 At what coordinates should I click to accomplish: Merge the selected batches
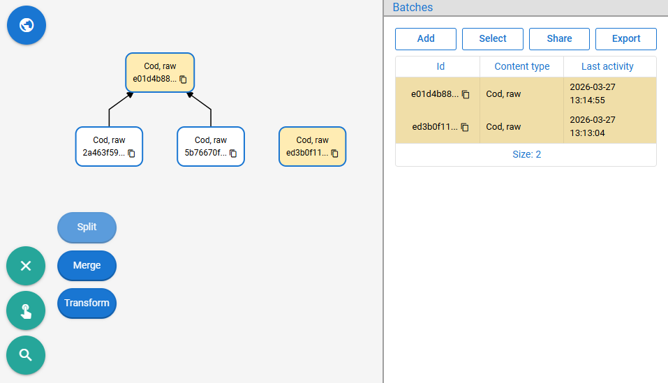[x=87, y=266]
